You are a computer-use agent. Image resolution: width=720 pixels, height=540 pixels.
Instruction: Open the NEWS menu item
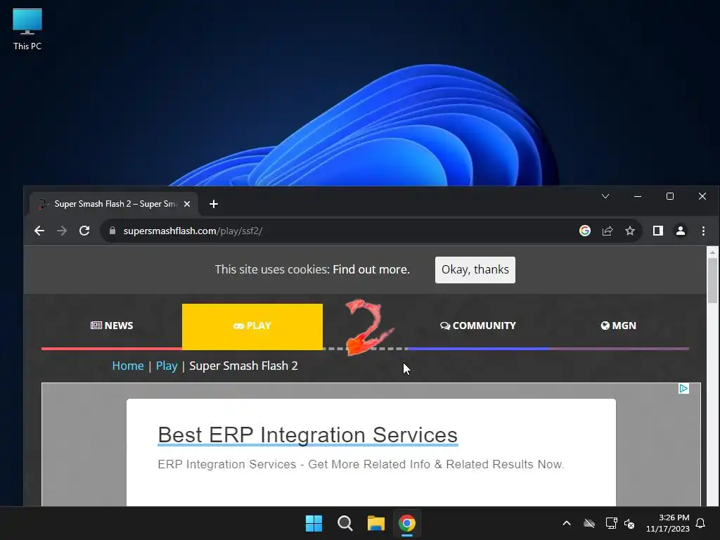112,326
